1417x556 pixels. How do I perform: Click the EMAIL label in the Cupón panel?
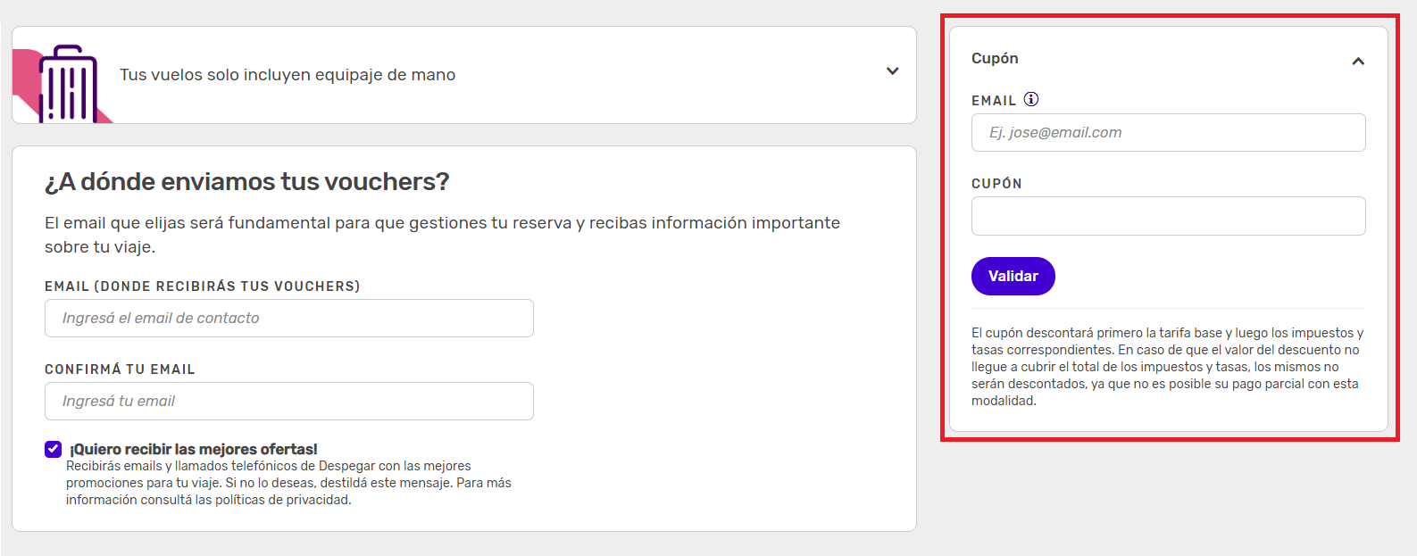click(x=994, y=101)
